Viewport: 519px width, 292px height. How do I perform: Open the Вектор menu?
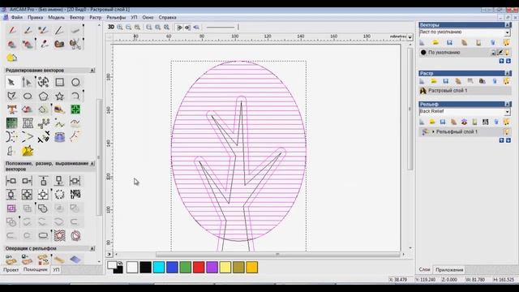coord(77,17)
